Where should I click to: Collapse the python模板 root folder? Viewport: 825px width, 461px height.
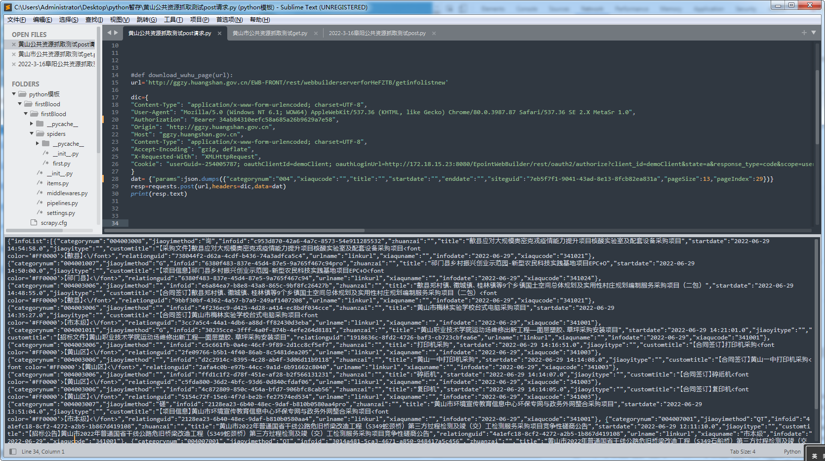(x=14, y=94)
